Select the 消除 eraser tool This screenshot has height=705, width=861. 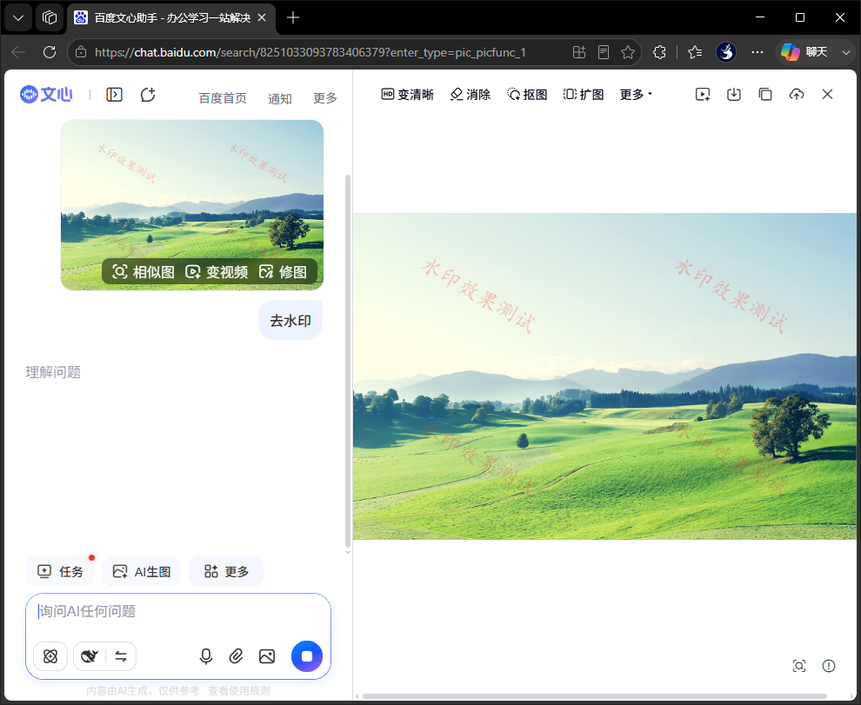pos(470,95)
